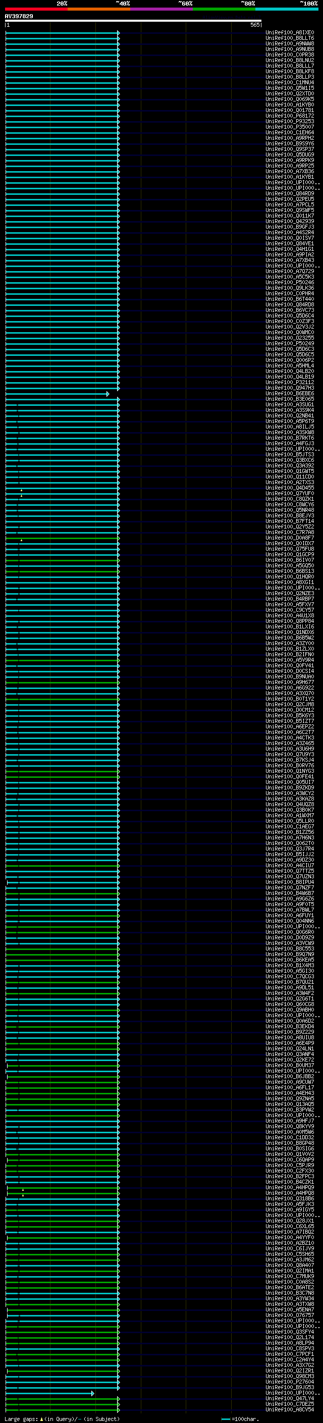Select hit label UniRef100_Q3A392

(290, 466)
